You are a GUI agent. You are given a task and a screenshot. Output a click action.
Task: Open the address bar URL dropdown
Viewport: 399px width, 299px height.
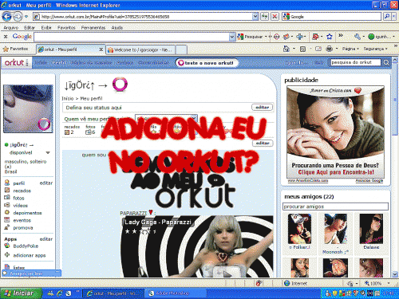pos(255,17)
